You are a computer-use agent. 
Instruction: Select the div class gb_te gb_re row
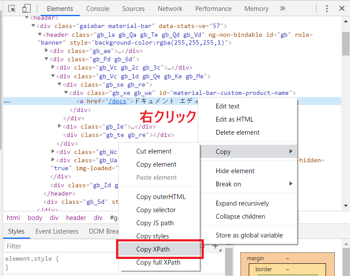click(119, 135)
